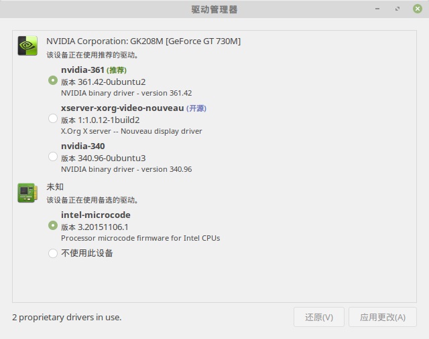Close the driver manager with green X

click(x=418, y=9)
